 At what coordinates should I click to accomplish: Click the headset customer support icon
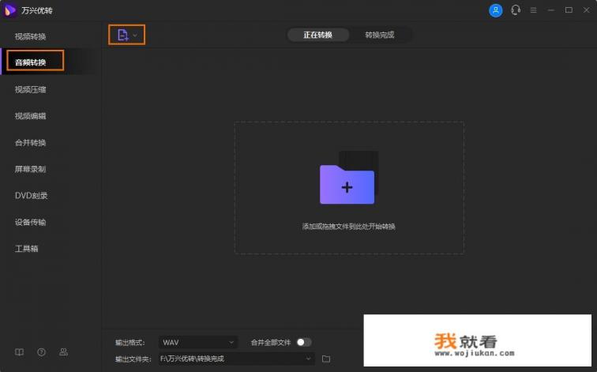tap(516, 10)
